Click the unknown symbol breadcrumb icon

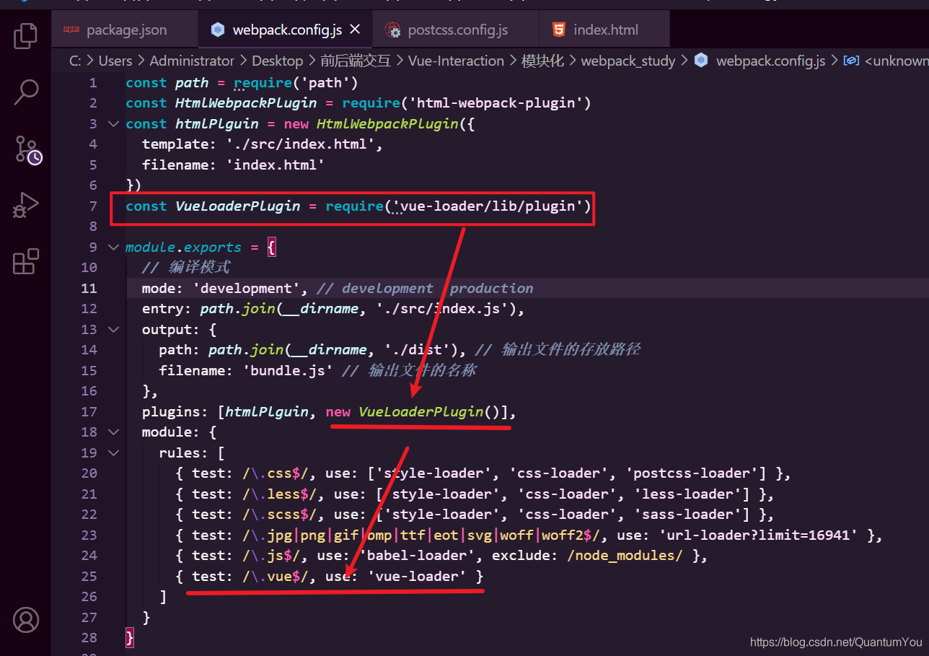point(851,61)
